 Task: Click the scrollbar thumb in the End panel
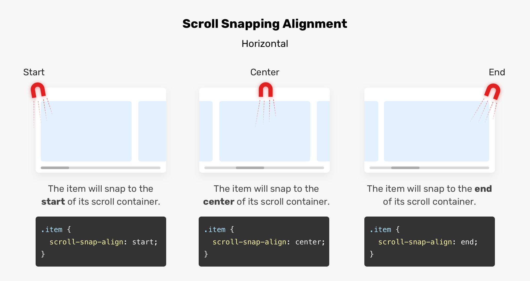(x=405, y=168)
